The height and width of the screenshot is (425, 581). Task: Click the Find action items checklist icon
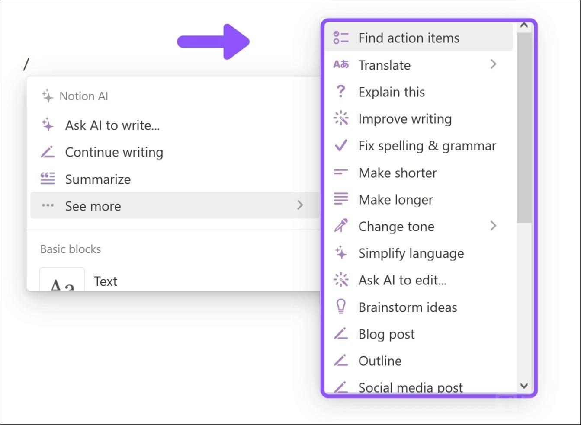tap(341, 38)
